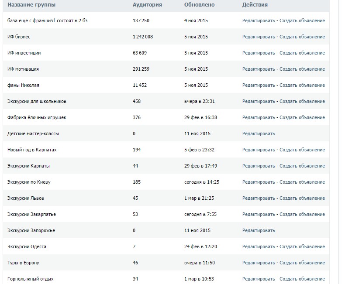
Task: Create an ad for Новый год в Карпатах
Action: [302, 150]
